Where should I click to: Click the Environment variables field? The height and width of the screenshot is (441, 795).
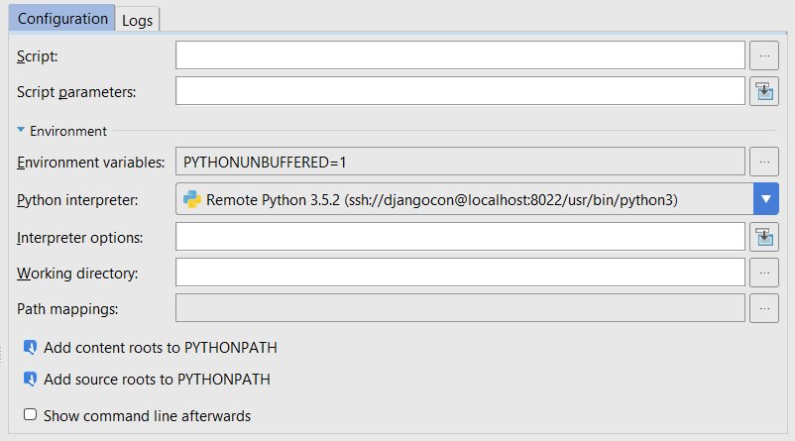pyautogui.click(x=460, y=162)
